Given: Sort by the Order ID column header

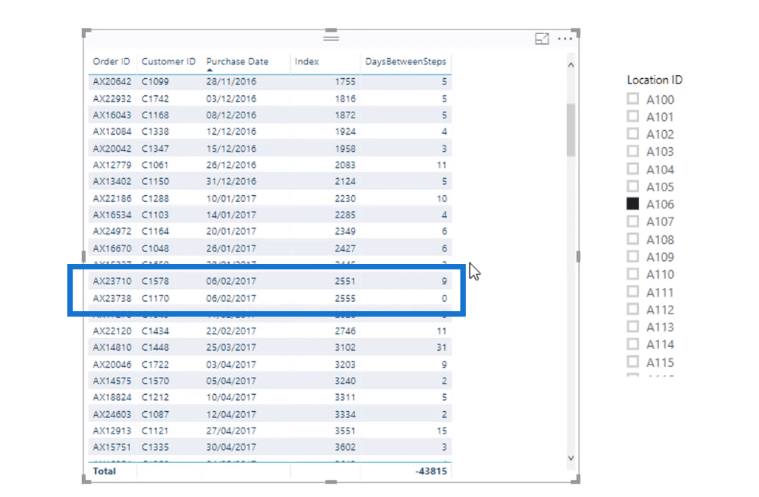Looking at the screenshot, I should click(x=111, y=61).
